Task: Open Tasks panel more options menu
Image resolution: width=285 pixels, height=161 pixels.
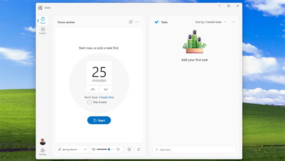Action: (x=233, y=22)
